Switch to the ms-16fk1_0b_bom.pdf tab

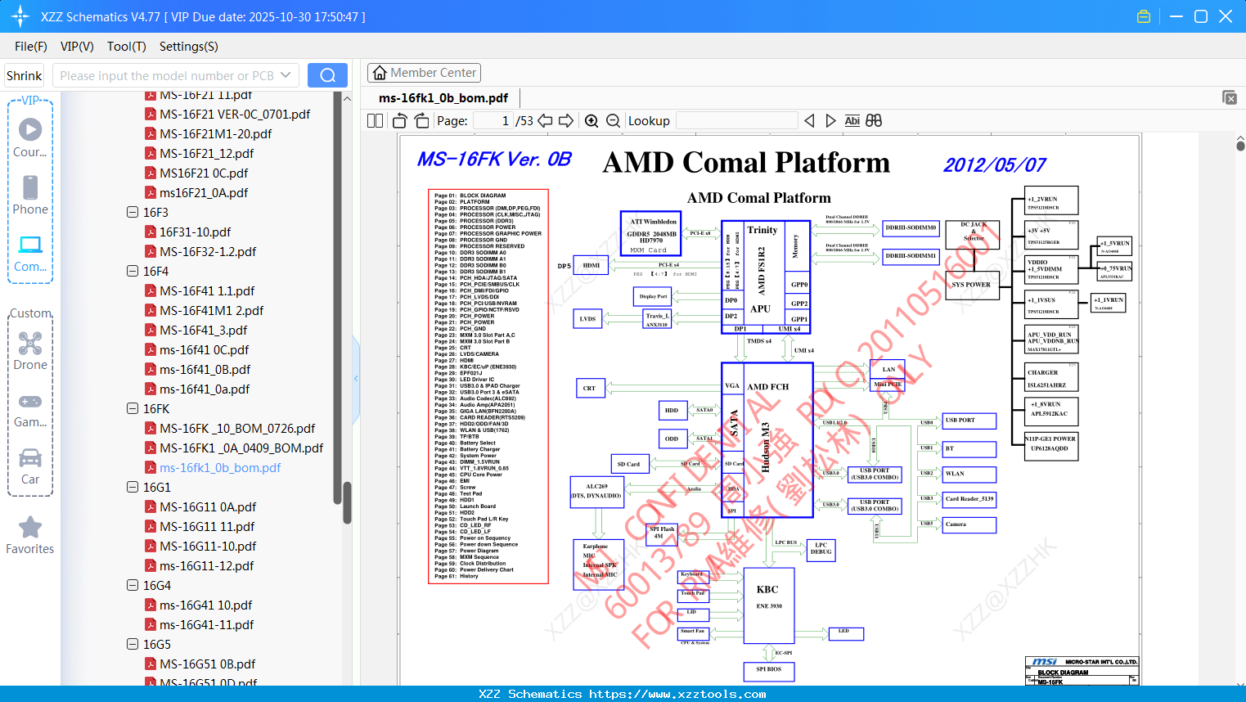point(445,97)
